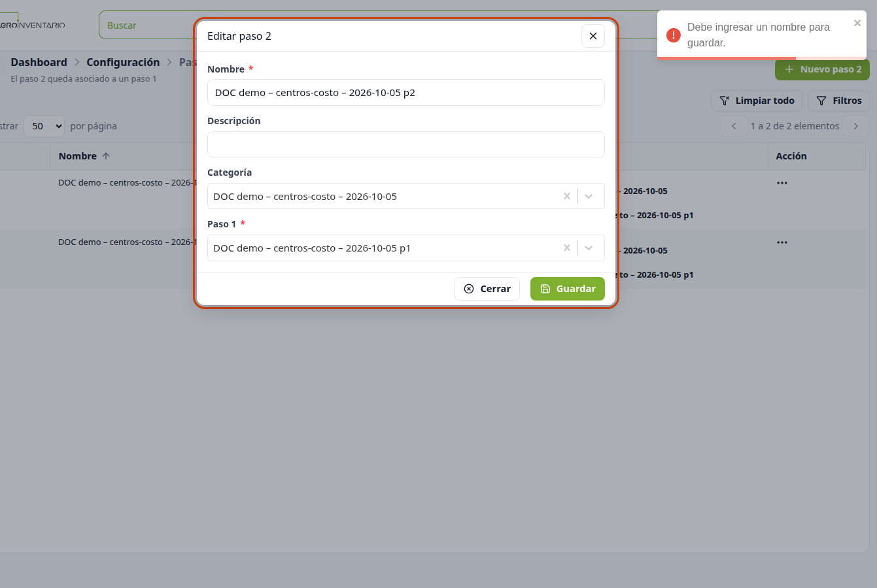The width and height of the screenshot is (877, 588).
Task: Click the Nuevo paso 2 button
Action: pyautogui.click(x=822, y=69)
